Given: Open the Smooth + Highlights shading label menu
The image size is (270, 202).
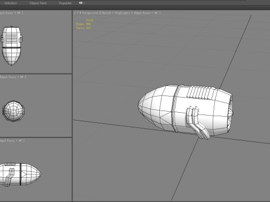Looking at the screenshot, I should [x=116, y=13].
